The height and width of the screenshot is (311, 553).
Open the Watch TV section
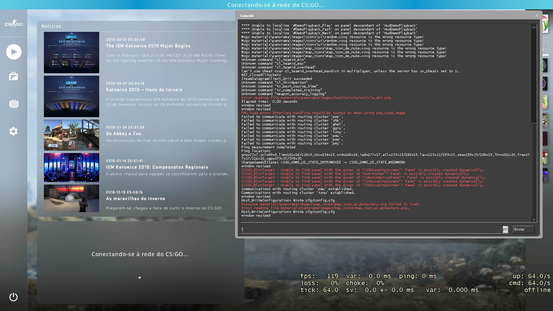13,104
